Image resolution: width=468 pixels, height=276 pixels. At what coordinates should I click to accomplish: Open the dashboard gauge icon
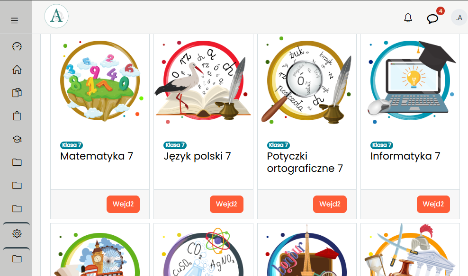17,46
